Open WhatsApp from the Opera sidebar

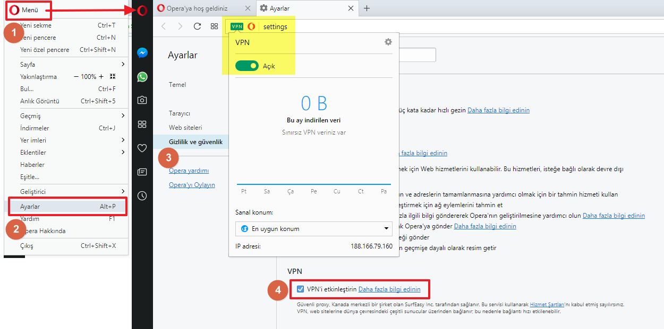pyautogui.click(x=142, y=77)
